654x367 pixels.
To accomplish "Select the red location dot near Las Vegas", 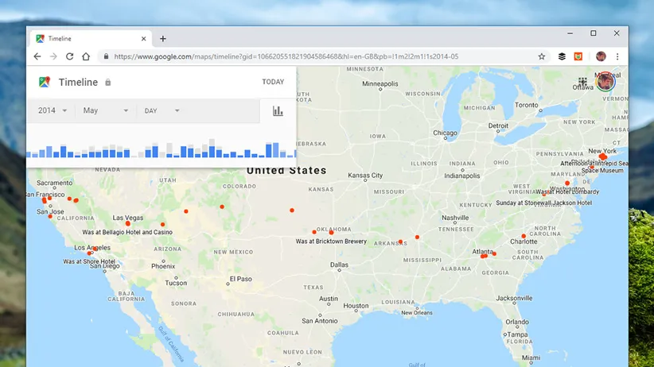I will 127,223.
